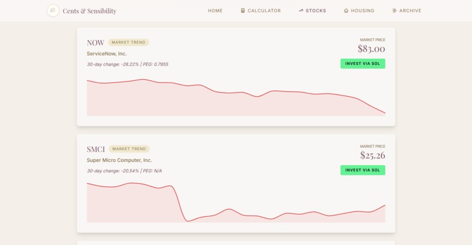
Task: Click the archive sparkle icon
Action: coord(394,11)
